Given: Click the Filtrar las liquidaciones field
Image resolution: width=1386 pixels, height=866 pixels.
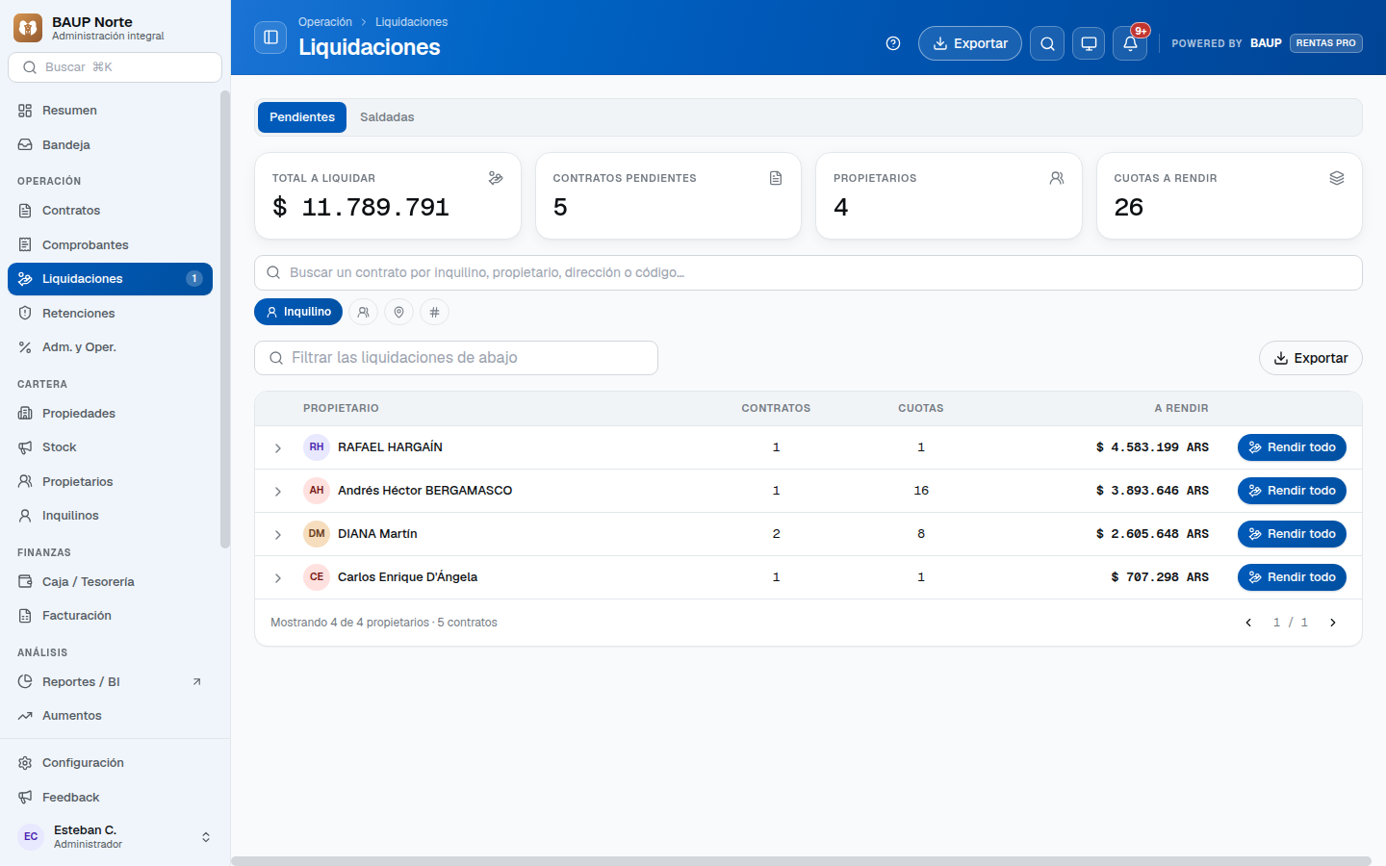Looking at the screenshot, I should point(456,358).
